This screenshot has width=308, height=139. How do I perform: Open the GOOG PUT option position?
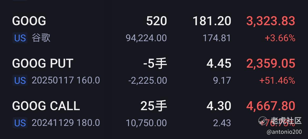click(x=43, y=63)
